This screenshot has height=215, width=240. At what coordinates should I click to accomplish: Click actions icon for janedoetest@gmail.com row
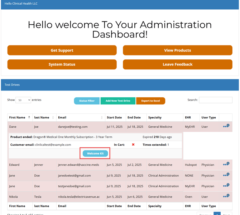click(x=226, y=175)
